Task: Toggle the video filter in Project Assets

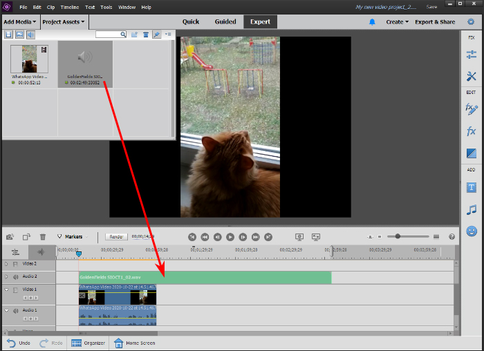Action: (8, 35)
